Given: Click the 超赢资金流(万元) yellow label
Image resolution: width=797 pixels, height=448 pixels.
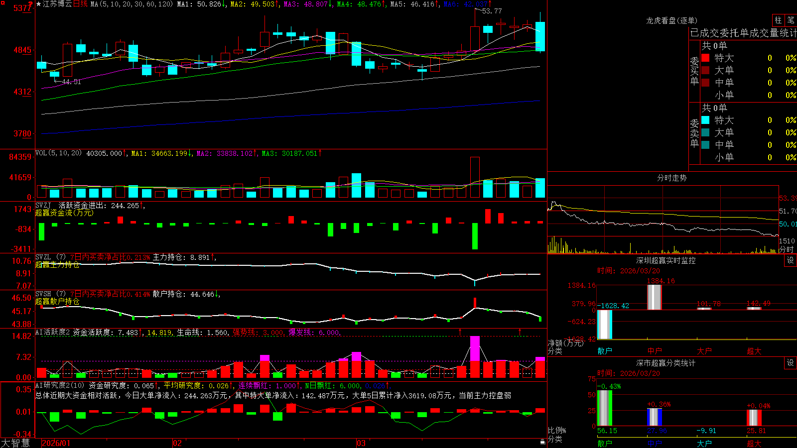Looking at the screenshot, I should [64, 213].
